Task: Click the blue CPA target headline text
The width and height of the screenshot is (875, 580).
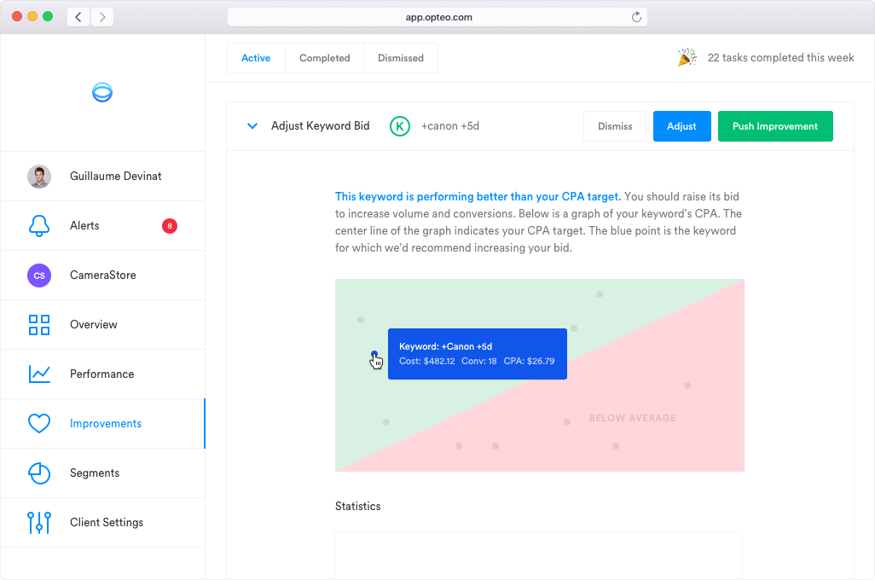Action: (x=478, y=196)
